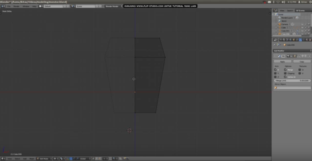Toggle the snap magnet in the 3D view header

pyautogui.click(x=111, y=159)
